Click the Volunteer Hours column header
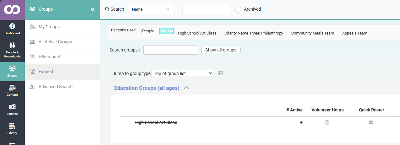The image size is (400, 145). [x=328, y=110]
